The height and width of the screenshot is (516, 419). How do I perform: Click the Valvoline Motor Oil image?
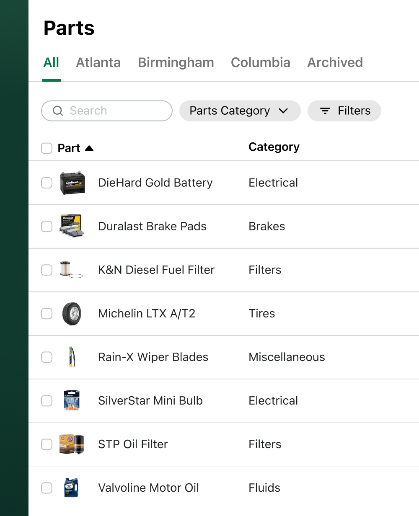pyautogui.click(x=71, y=488)
